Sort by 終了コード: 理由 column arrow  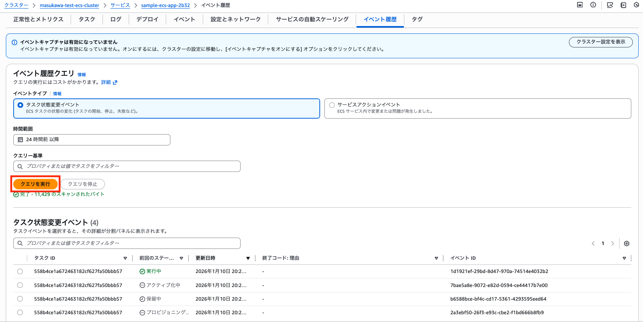point(436,258)
